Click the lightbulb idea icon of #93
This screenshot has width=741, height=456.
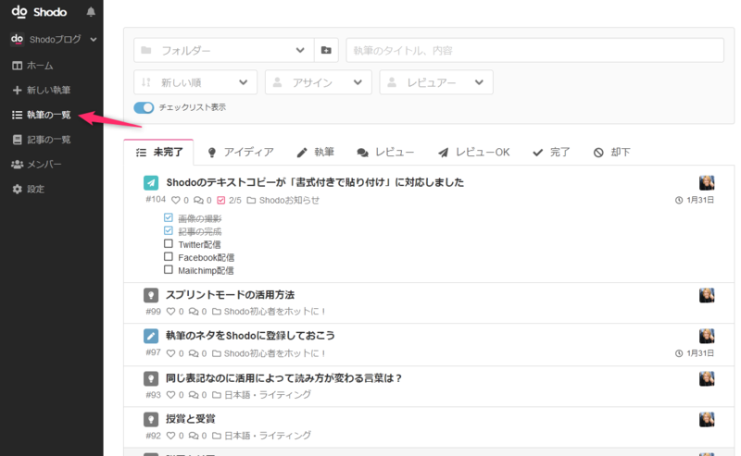pos(151,378)
